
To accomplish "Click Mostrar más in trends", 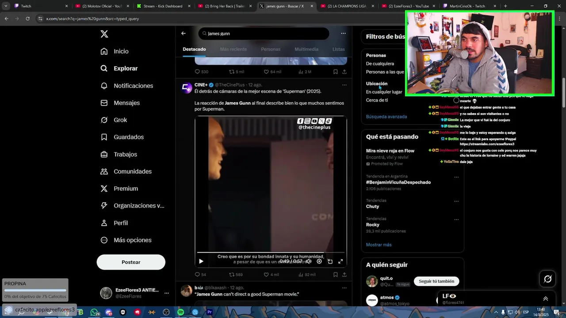I will (x=379, y=245).
